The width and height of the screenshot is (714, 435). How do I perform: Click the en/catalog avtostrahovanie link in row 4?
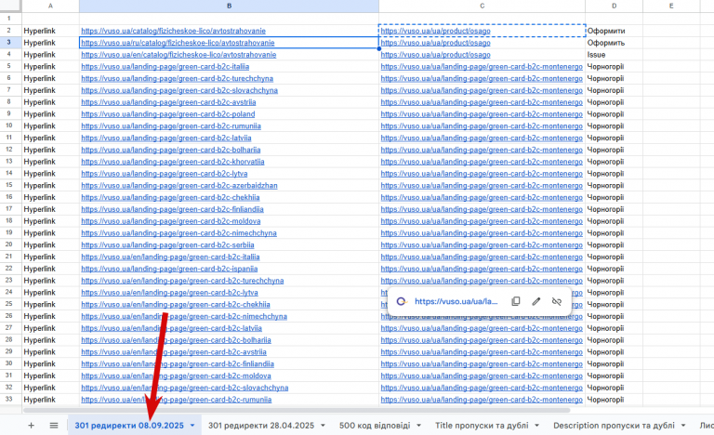tap(178, 55)
